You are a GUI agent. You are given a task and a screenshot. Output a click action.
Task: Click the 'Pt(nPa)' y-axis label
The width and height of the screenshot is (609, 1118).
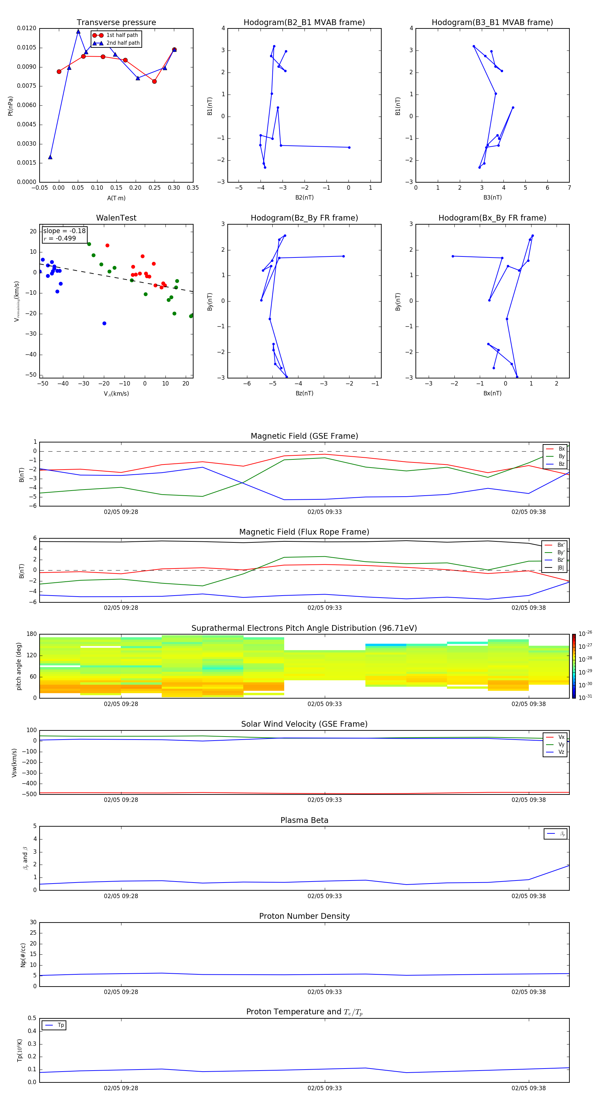10,106
